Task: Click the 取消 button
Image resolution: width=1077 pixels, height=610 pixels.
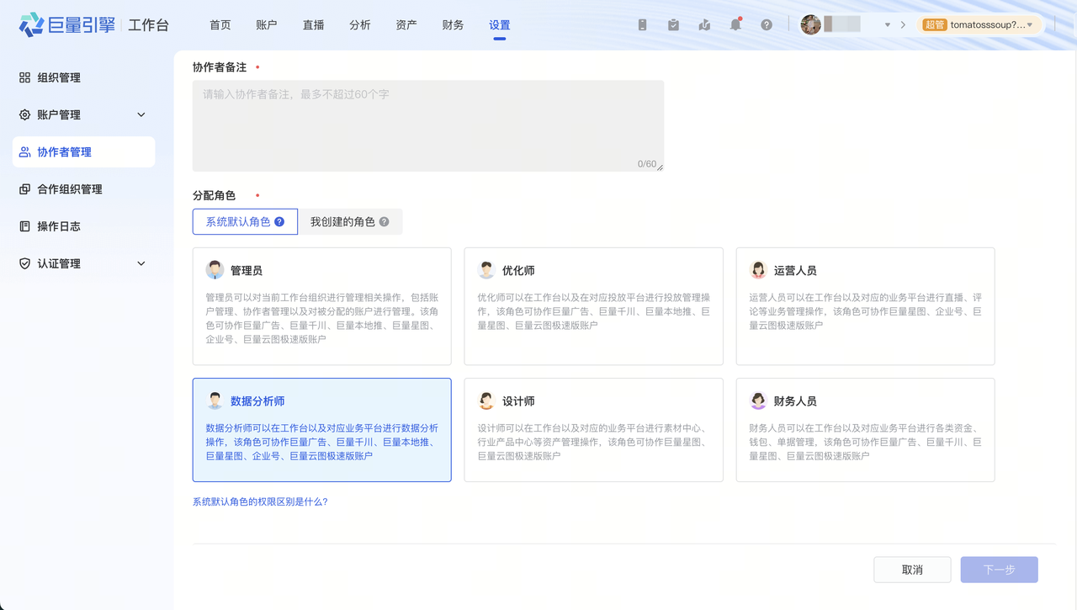Action: tap(912, 570)
